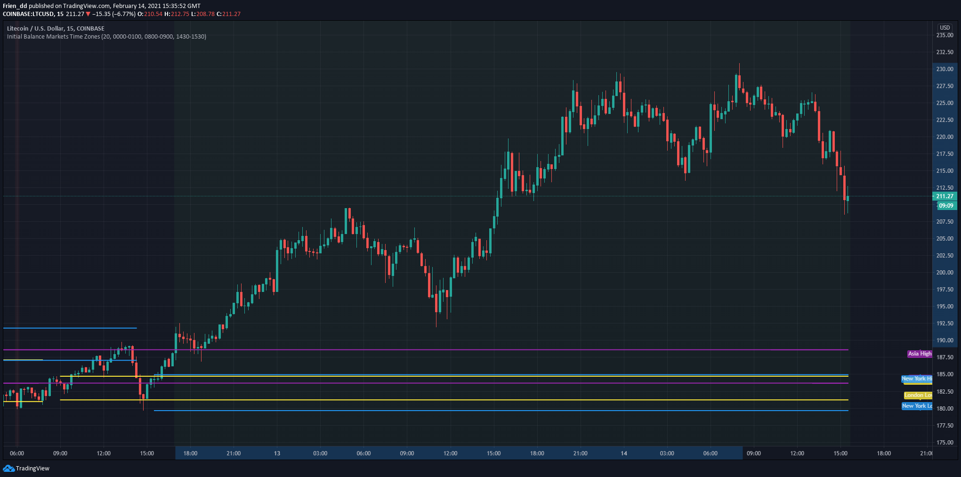Image resolution: width=961 pixels, height=477 pixels.
Task: Click the February 14, 2021 15:35:52 GMT timestamp
Action: click(x=157, y=6)
